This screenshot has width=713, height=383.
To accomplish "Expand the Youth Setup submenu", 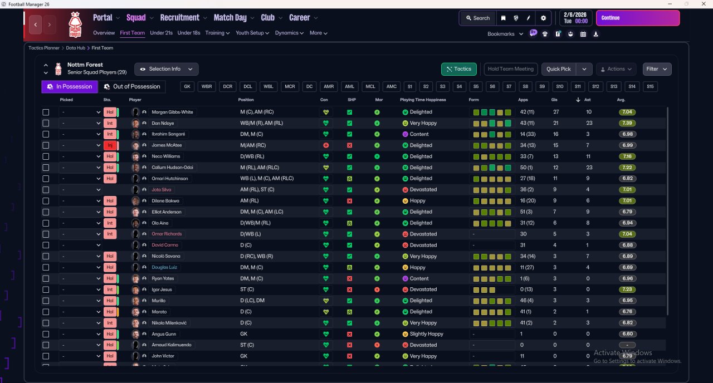I will click(x=252, y=33).
